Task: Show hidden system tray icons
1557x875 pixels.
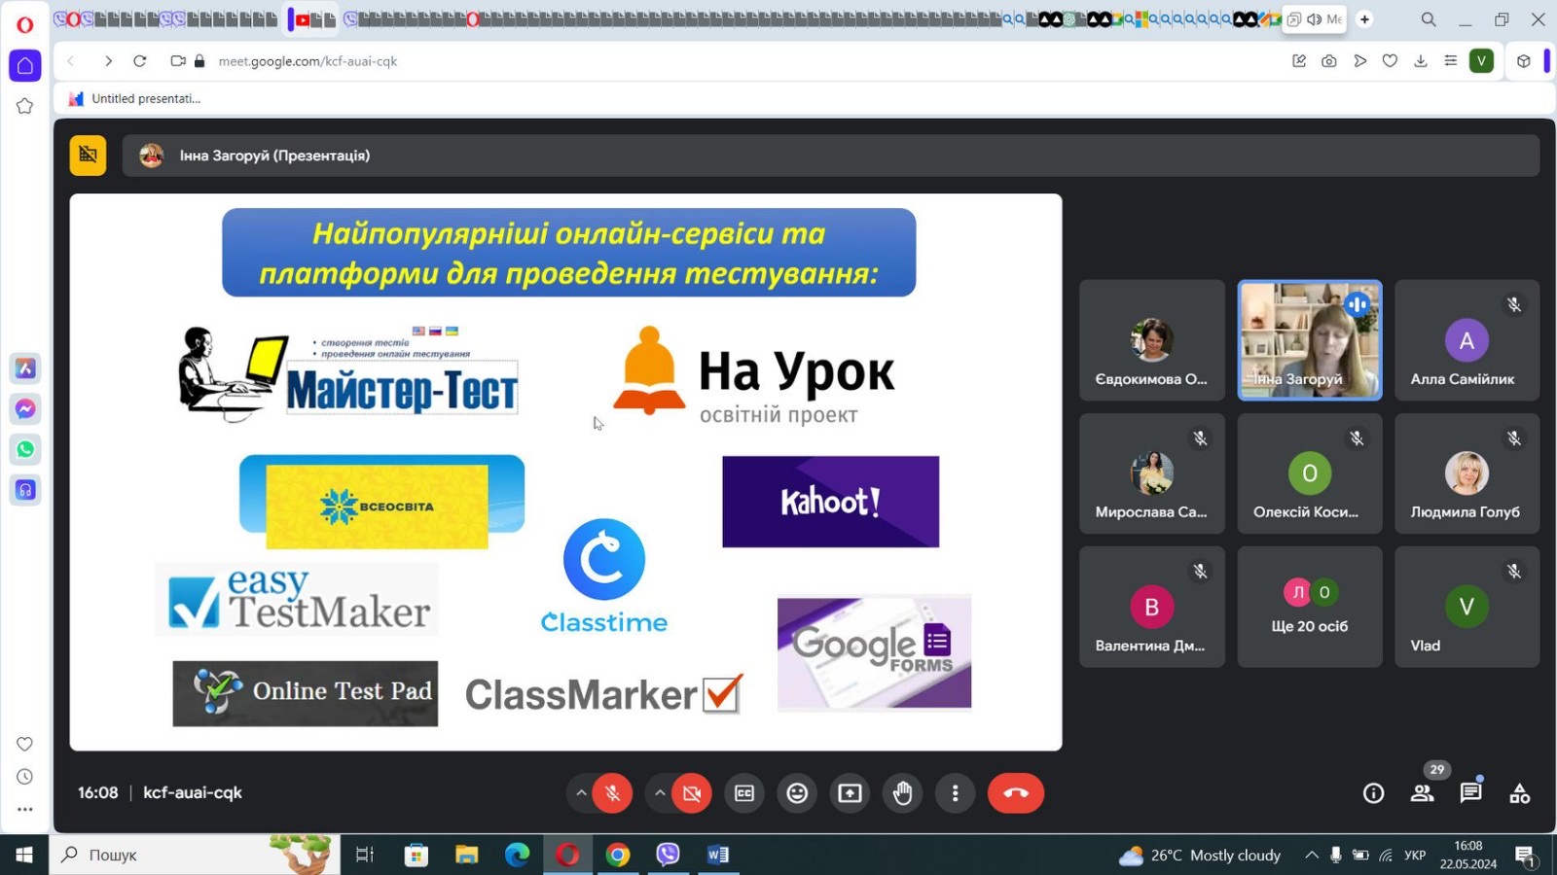Action: pos(1312,855)
